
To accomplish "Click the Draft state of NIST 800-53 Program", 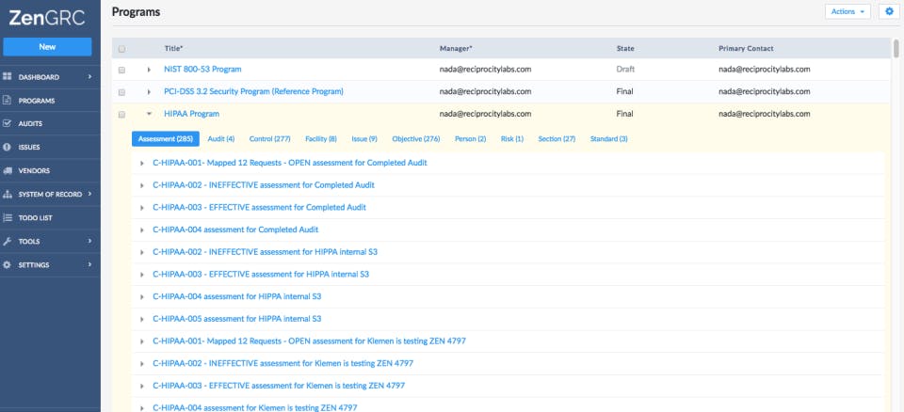I will (x=625, y=70).
